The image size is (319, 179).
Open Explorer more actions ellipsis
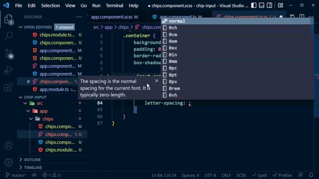(79, 17)
